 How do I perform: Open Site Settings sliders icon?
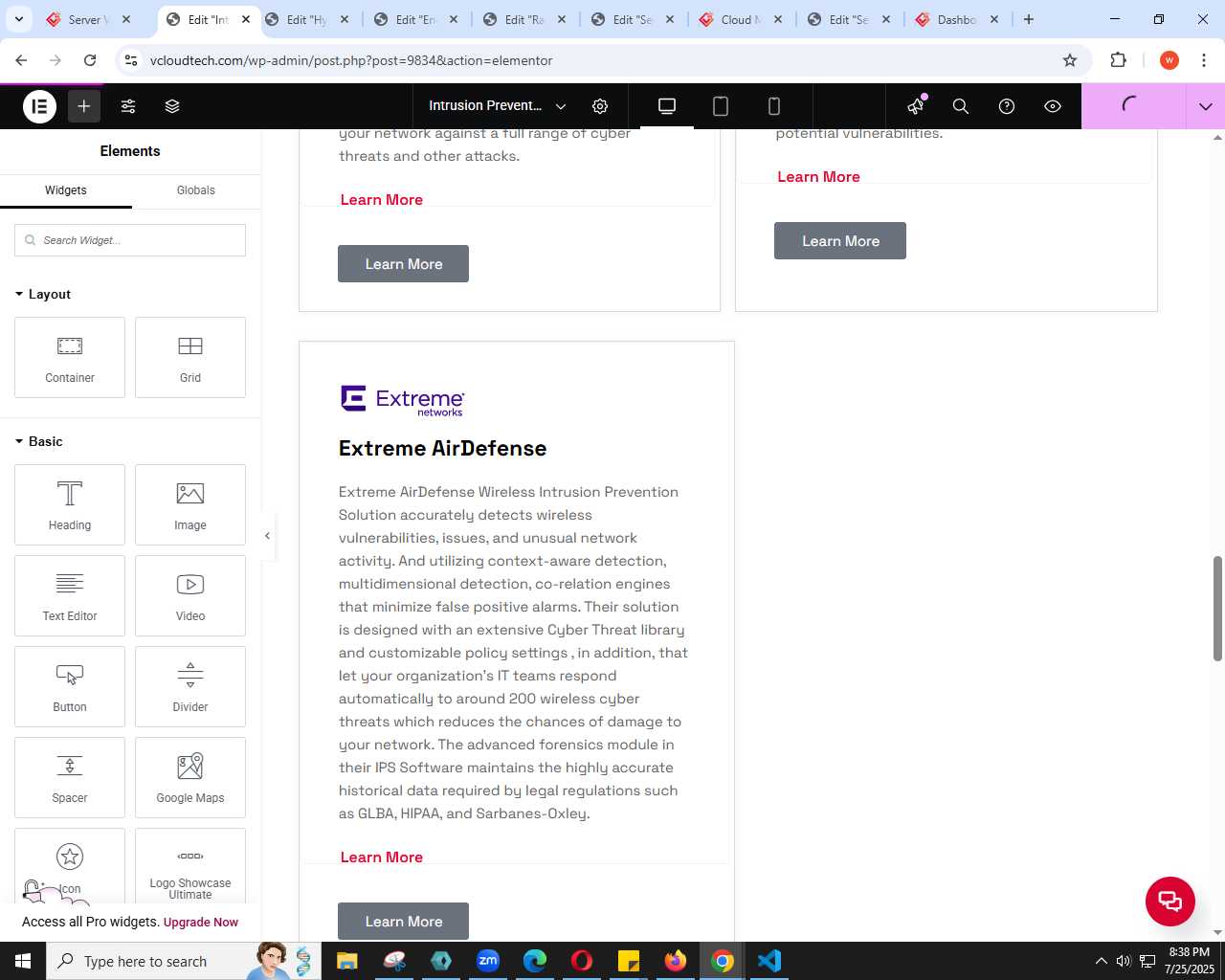click(x=128, y=106)
